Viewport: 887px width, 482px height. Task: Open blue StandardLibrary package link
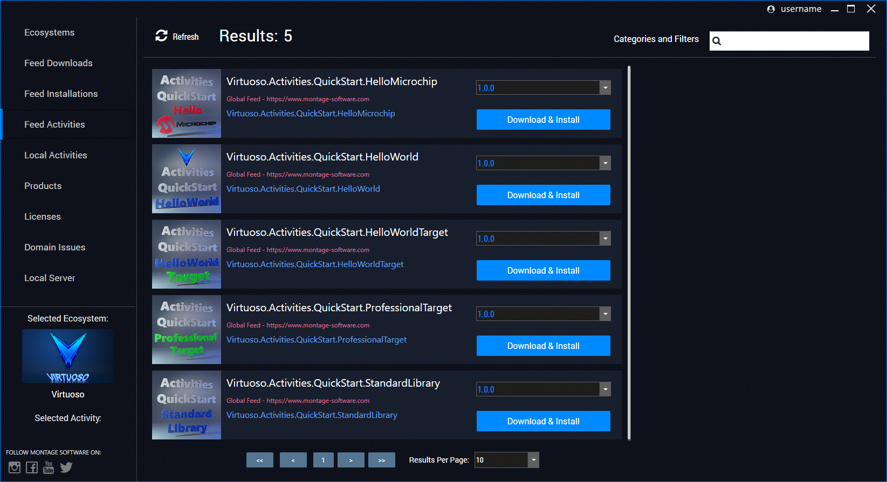pyautogui.click(x=312, y=415)
